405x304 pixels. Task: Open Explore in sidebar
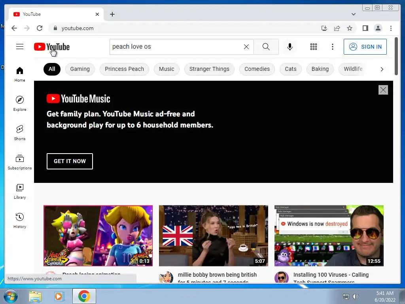click(x=20, y=103)
